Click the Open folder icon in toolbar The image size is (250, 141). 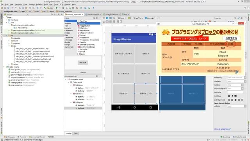click(x=2, y=8)
